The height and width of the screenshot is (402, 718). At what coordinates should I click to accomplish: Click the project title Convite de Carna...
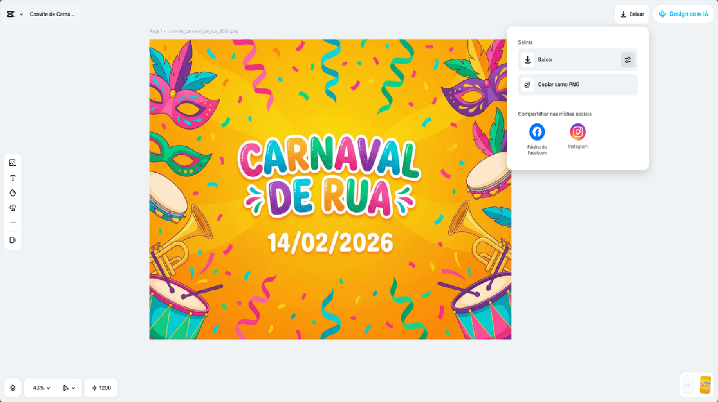point(52,14)
